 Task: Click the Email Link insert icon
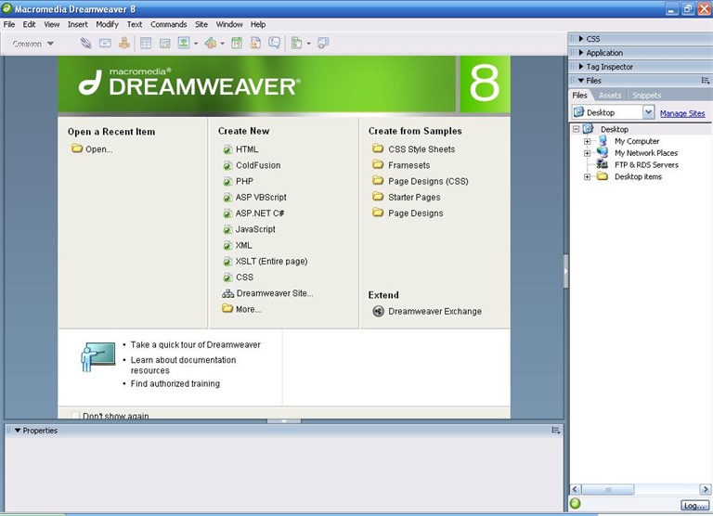coord(105,44)
